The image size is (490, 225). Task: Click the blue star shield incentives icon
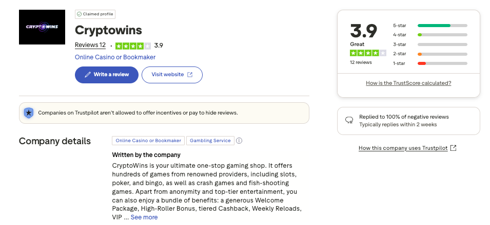click(29, 113)
